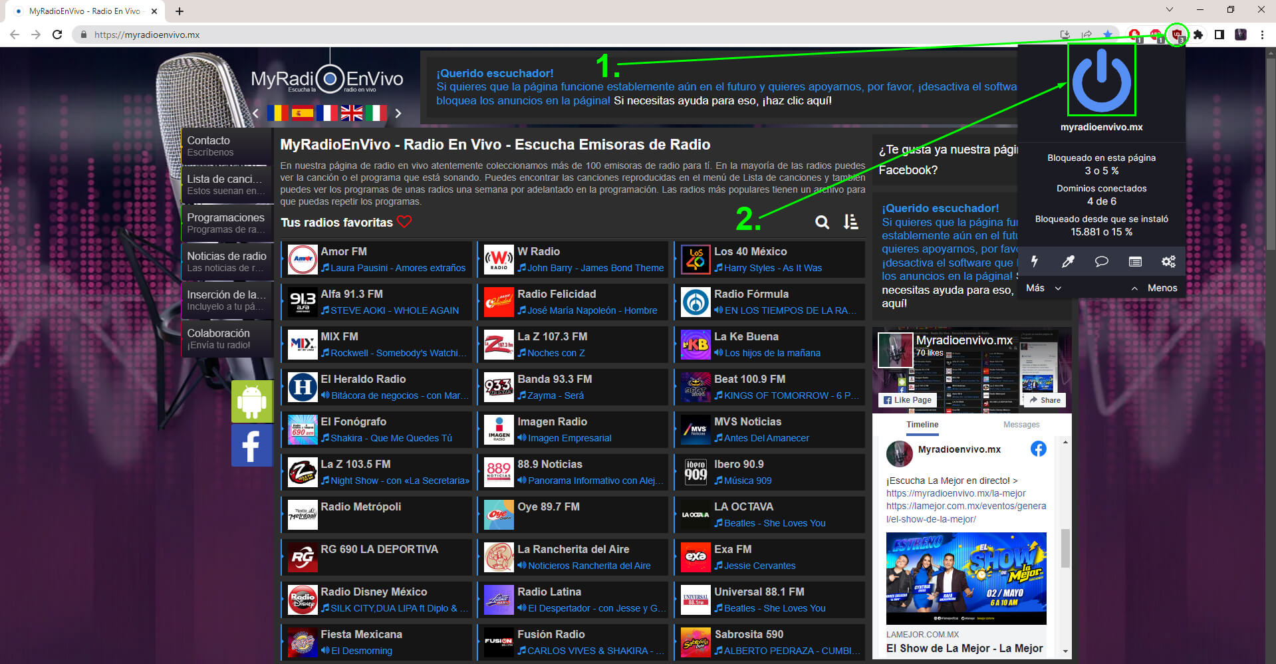Open Exa FM station
1276x664 pixels.
(x=770, y=557)
